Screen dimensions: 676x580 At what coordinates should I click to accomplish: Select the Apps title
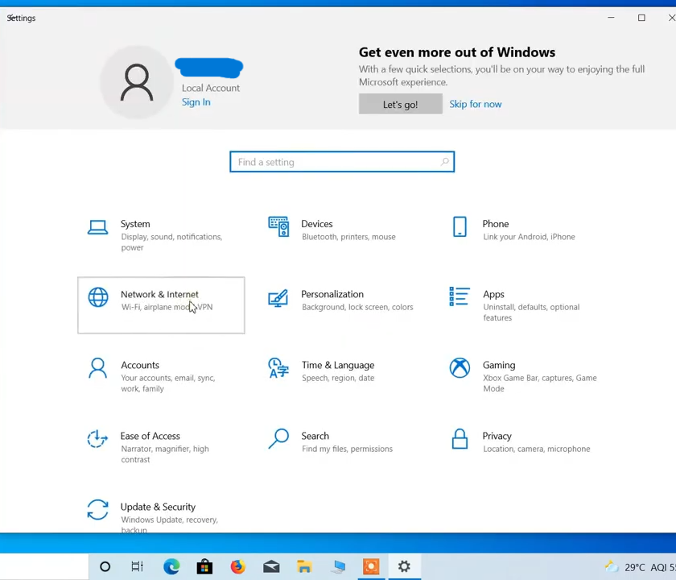[x=493, y=294]
